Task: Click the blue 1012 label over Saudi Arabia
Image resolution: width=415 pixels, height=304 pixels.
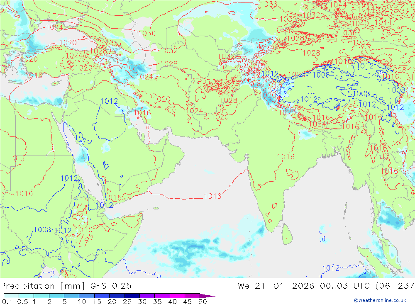Action: [x=109, y=101]
